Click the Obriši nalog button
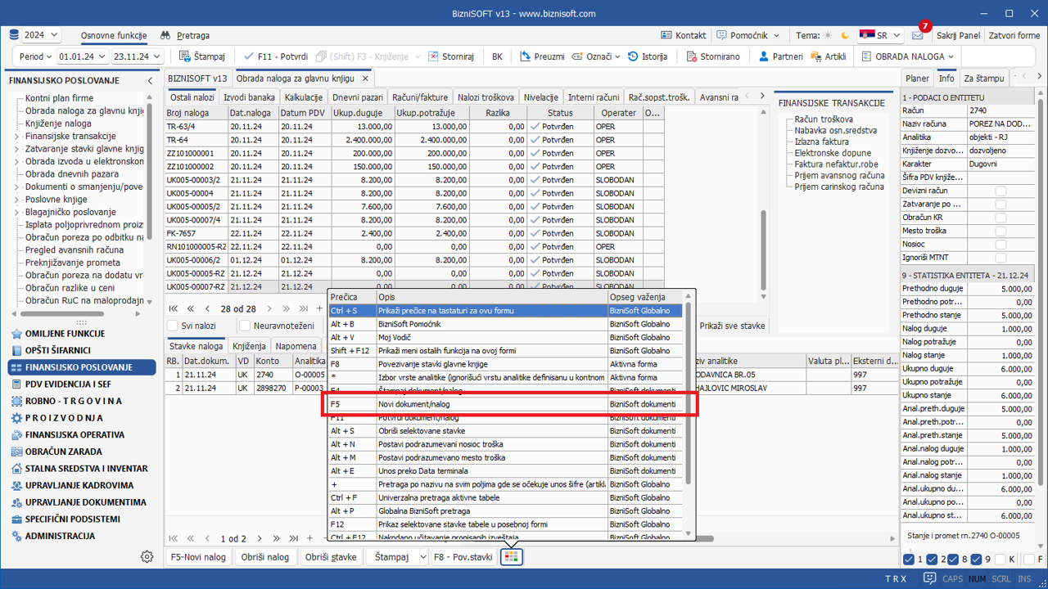1048x589 pixels. coord(265,557)
